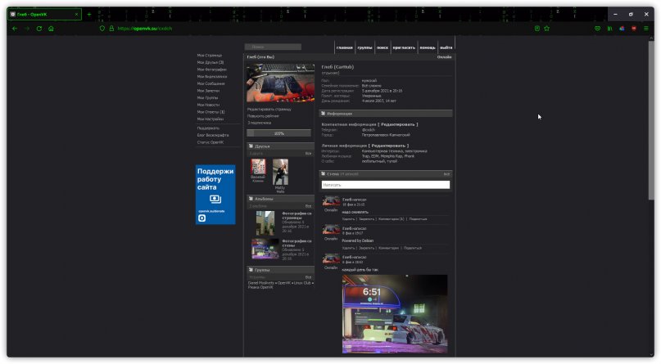Click the 100% profile completion bar
Screen dimensions: 661x364
coord(279,133)
